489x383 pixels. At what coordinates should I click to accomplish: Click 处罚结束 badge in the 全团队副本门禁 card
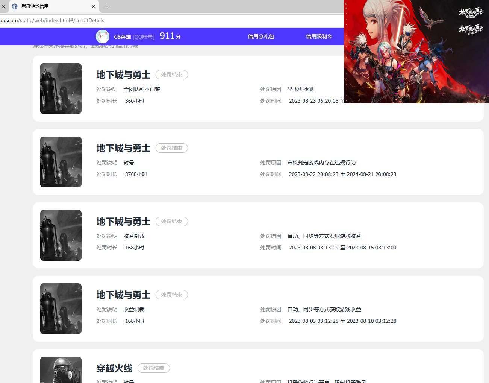click(172, 75)
